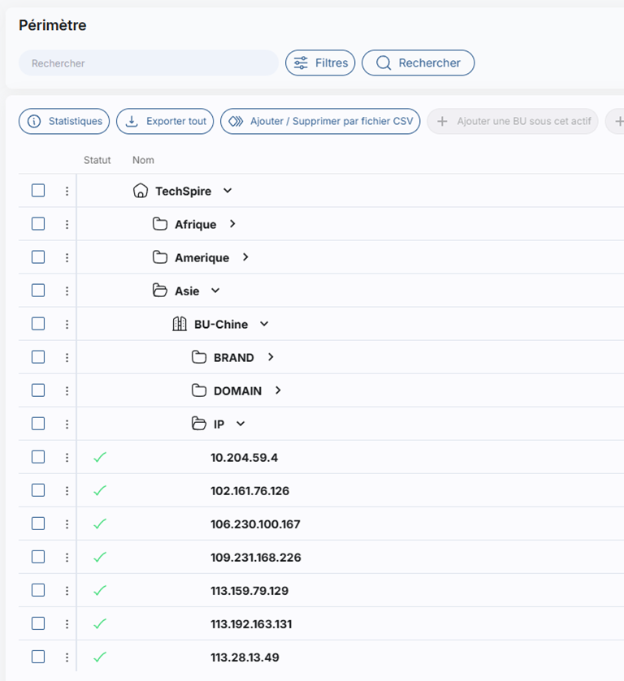Open three-dot menu for the Amerique row
The image size is (624, 681).
pyautogui.click(x=67, y=257)
